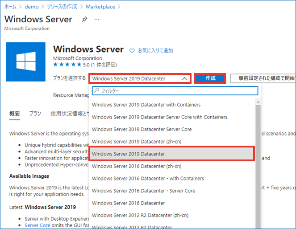Open the demo breadcrumb link
Viewport: 296px width, 229px height.
click(32, 7)
